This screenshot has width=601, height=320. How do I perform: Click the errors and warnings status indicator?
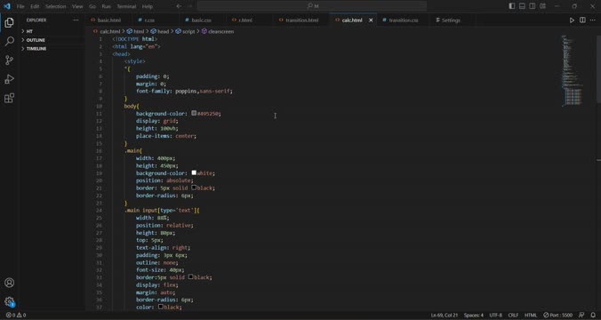[16, 315]
